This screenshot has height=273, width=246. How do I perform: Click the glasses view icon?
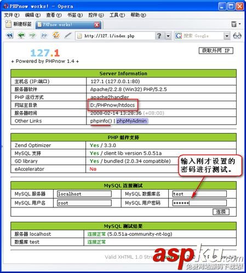[237, 36]
